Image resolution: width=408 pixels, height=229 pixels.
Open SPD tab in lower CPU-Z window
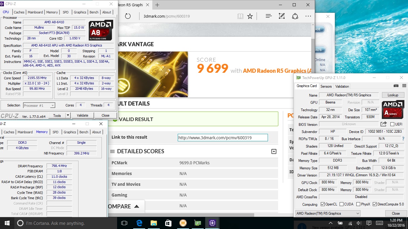[x=56, y=132]
